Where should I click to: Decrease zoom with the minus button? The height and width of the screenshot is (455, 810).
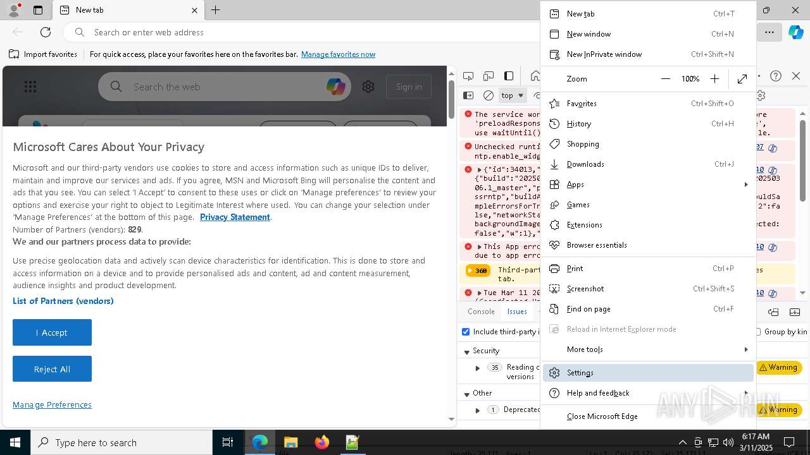(x=665, y=79)
